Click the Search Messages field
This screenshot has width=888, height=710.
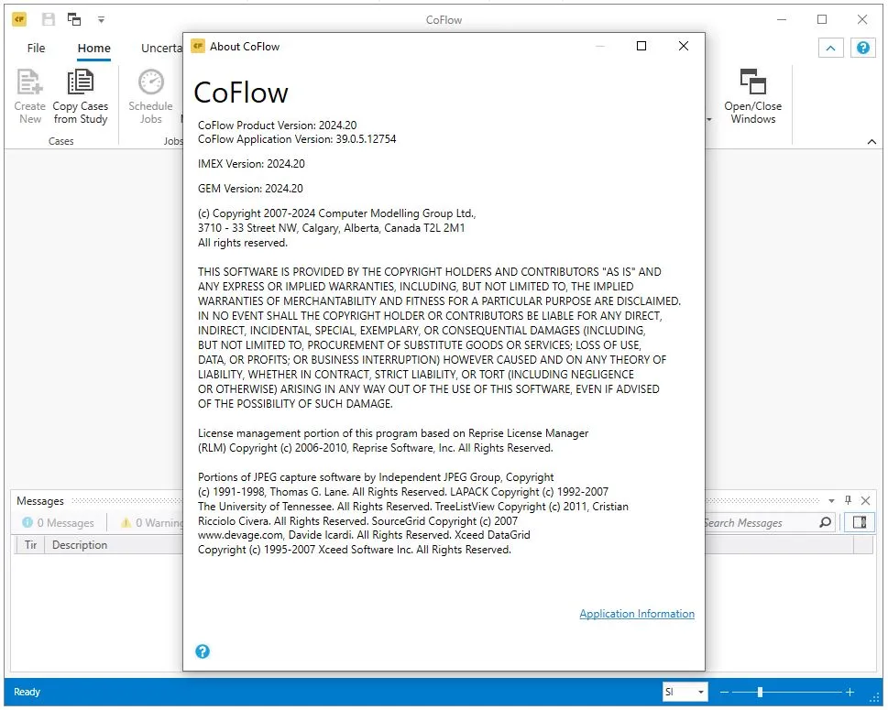(x=758, y=522)
